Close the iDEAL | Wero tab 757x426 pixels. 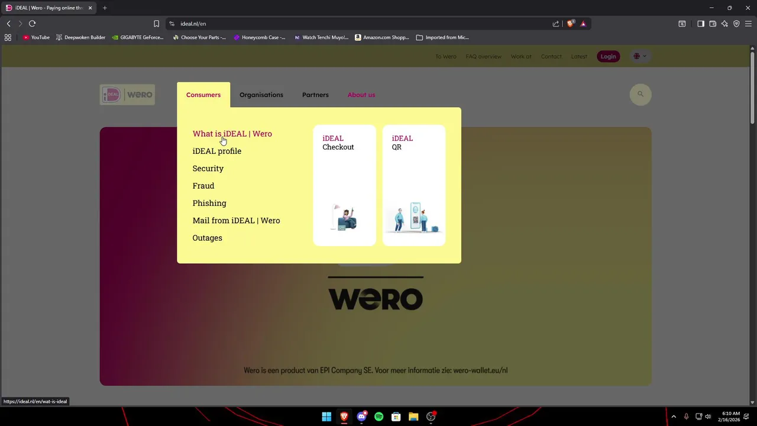pyautogui.click(x=90, y=8)
